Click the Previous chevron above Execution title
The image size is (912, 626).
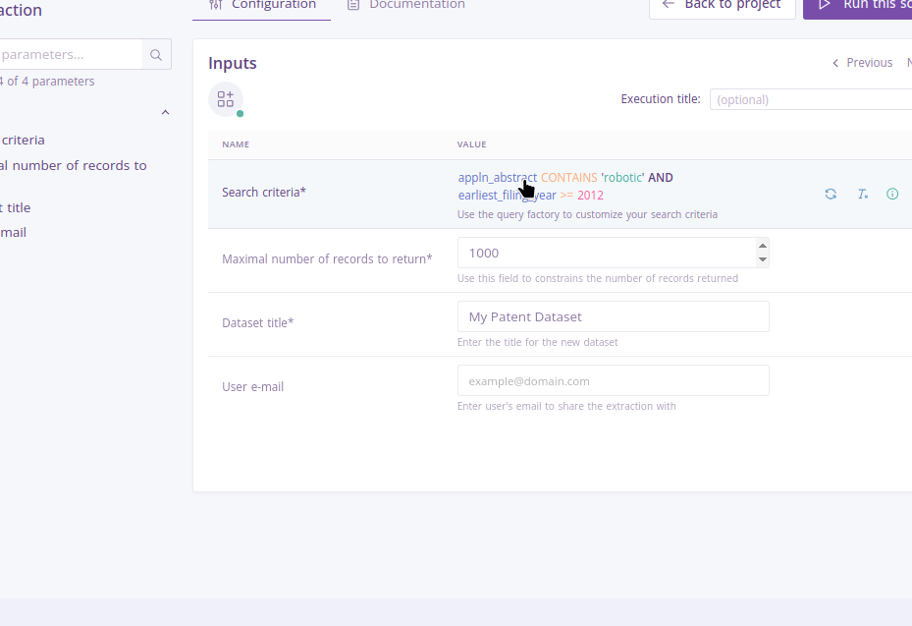pyautogui.click(x=836, y=62)
